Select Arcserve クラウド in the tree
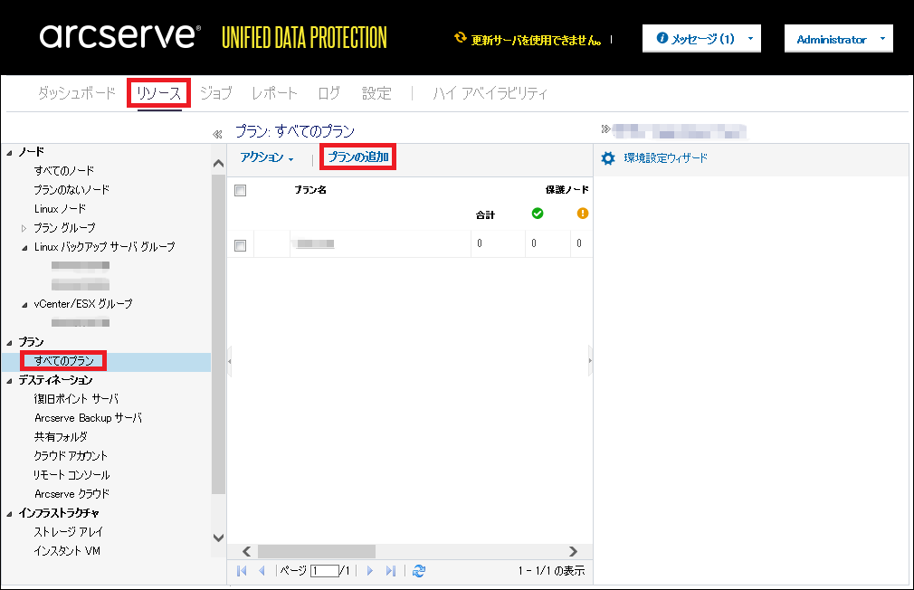 [71, 494]
